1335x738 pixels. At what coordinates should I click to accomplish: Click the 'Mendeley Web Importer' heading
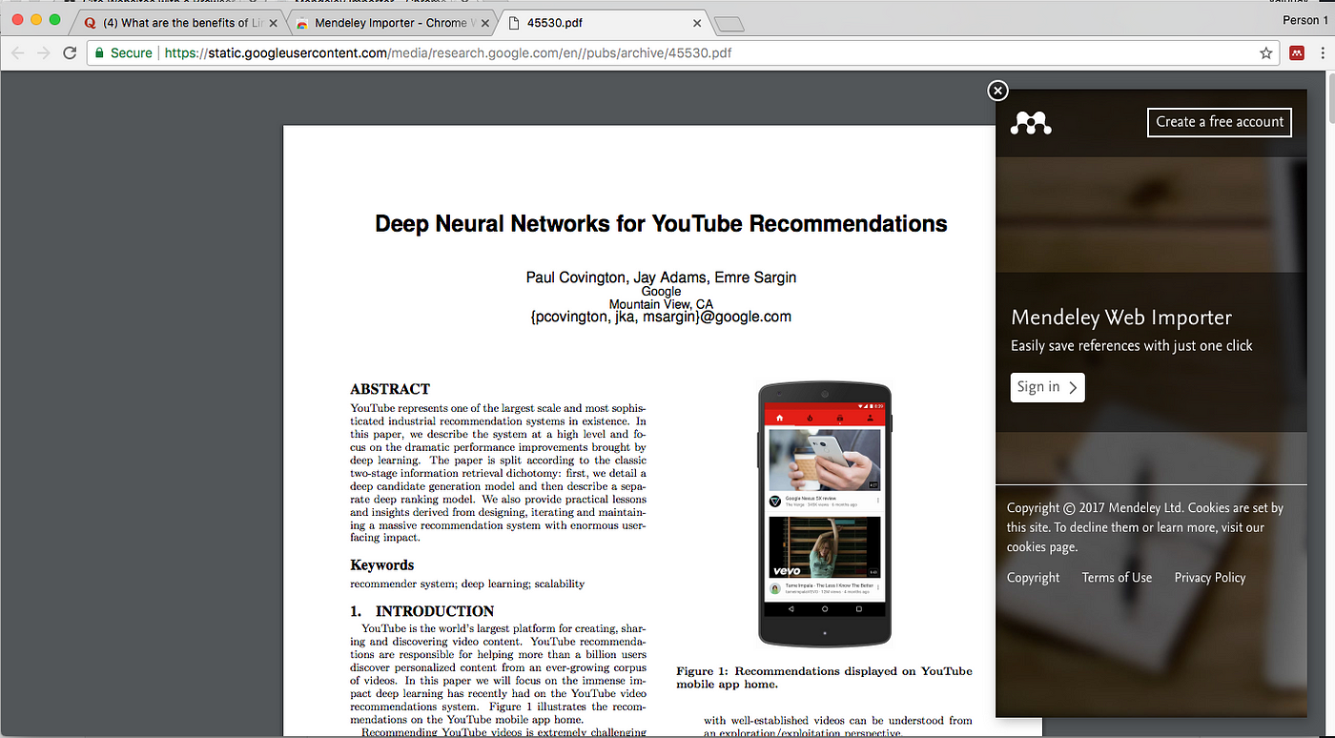(x=1121, y=318)
